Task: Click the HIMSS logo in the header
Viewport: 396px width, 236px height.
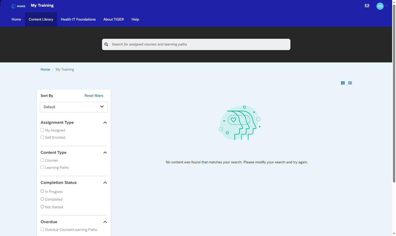Action: [19, 6]
